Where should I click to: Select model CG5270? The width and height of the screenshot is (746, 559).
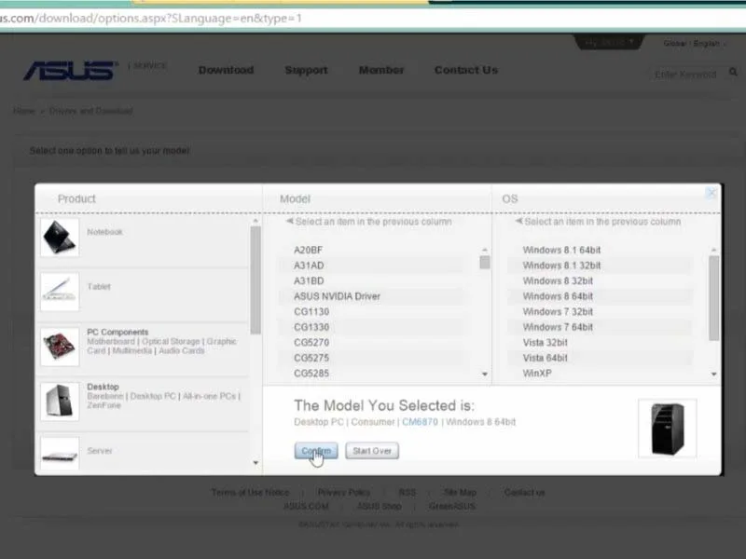(311, 342)
